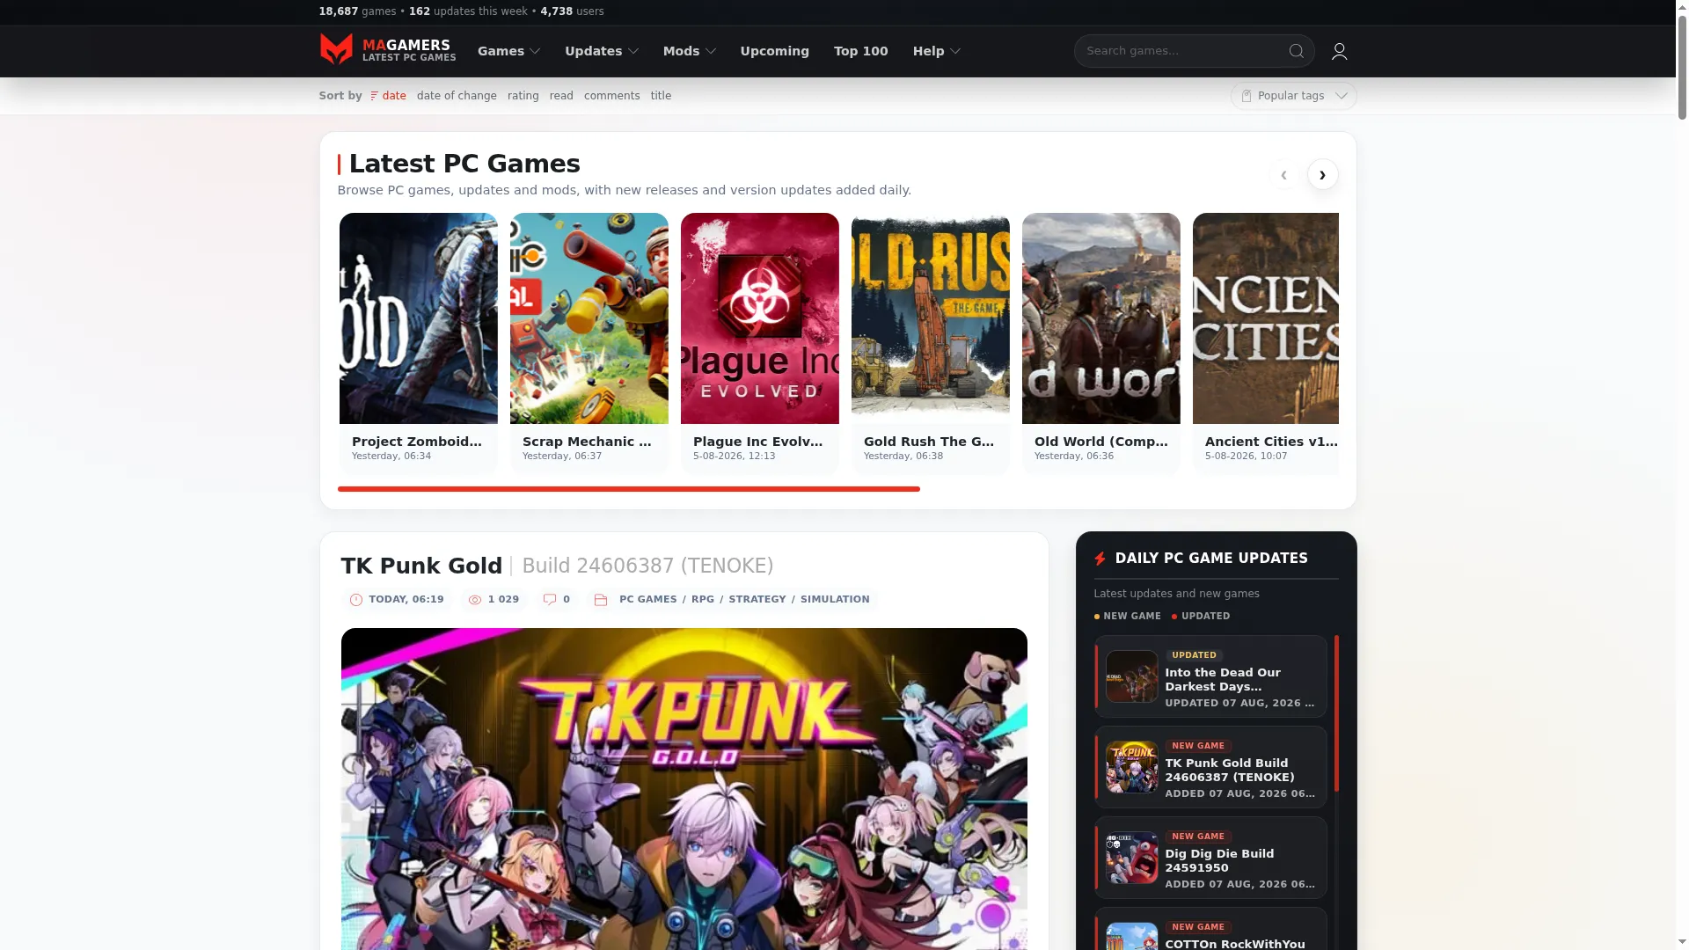This screenshot has width=1689, height=950.
Task: Expand the Games menu dropdown
Action: [x=508, y=51]
